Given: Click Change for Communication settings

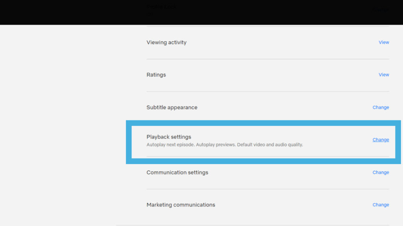Looking at the screenshot, I should 380,172.
